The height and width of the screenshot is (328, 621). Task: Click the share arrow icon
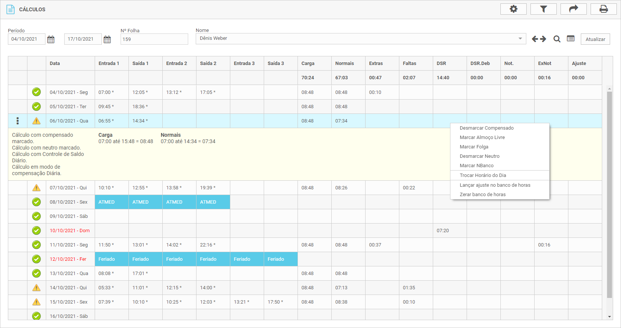tap(573, 9)
